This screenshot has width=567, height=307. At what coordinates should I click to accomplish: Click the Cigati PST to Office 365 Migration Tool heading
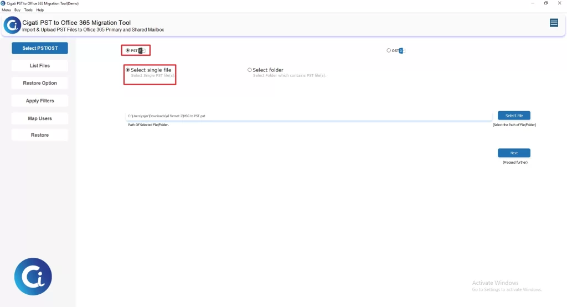click(76, 23)
